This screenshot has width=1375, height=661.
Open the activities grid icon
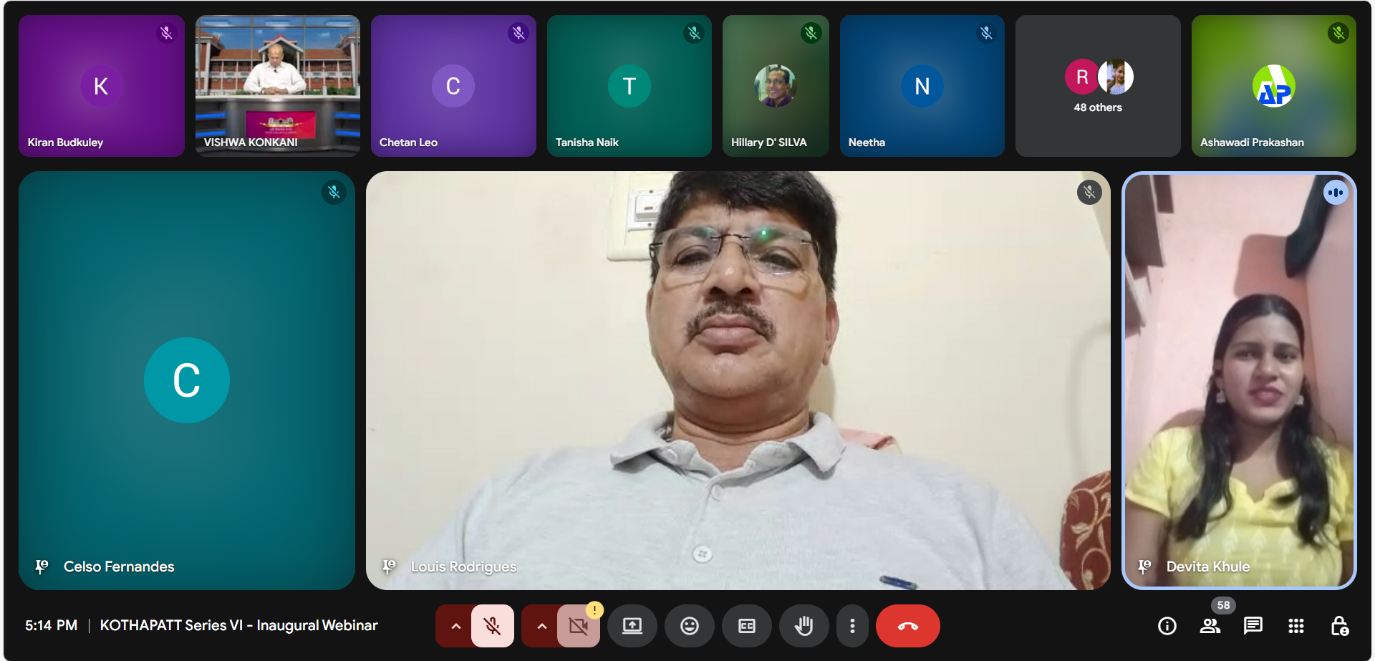pos(1296,626)
